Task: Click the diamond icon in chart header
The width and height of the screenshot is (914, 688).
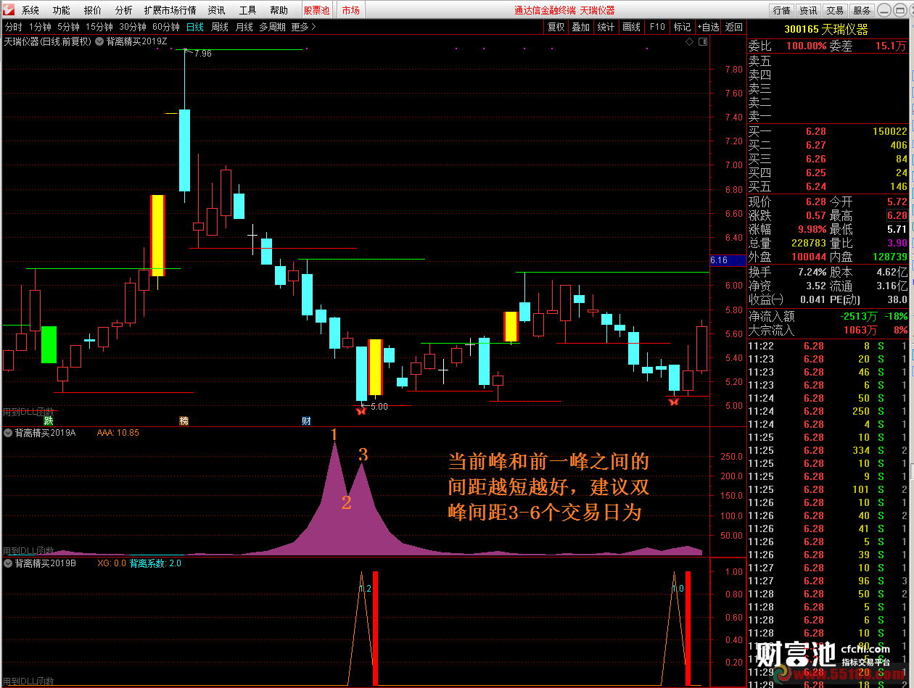Action: [x=689, y=41]
